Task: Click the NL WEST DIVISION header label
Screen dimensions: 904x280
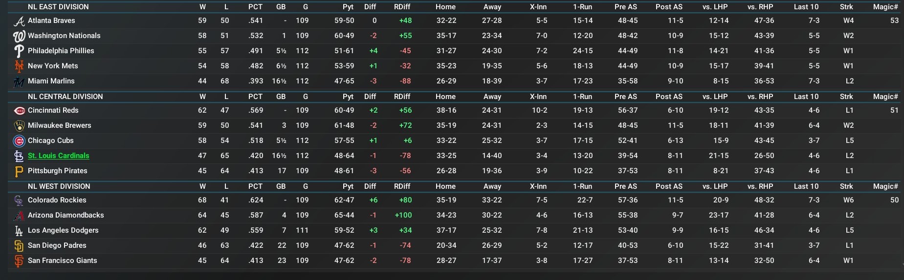Action: (59, 186)
